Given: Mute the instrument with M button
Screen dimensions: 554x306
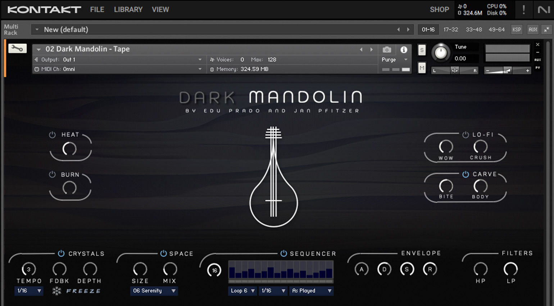Looking at the screenshot, I should coord(422,68).
